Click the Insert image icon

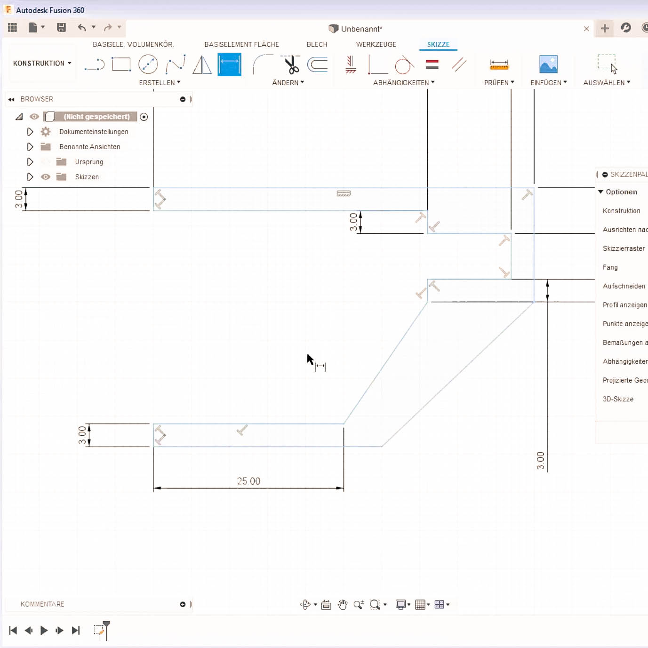pyautogui.click(x=549, y=64)
